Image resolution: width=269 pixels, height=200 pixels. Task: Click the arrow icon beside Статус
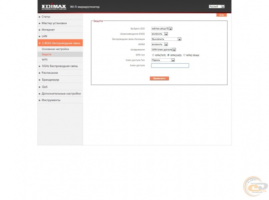click(40, 17)
